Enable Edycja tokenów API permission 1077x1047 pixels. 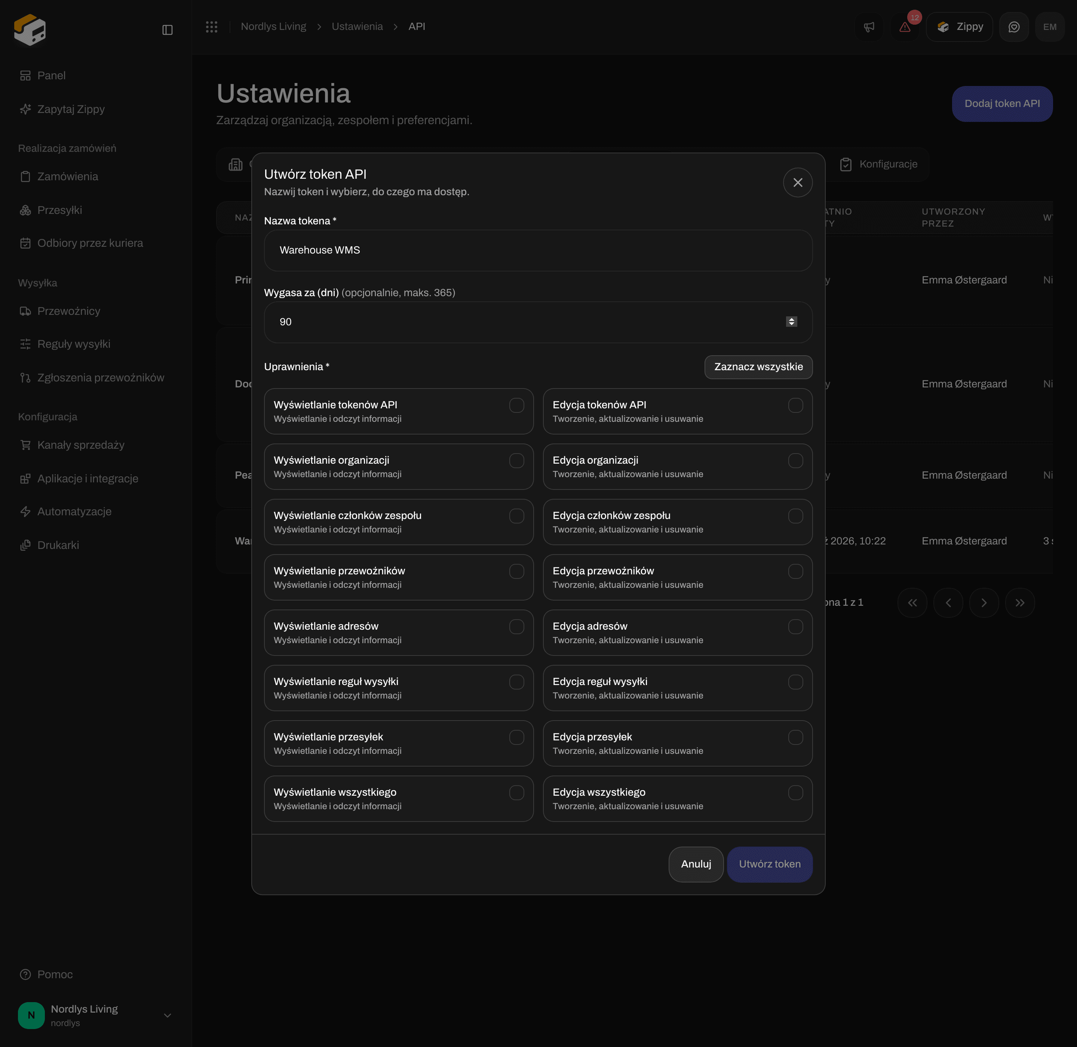pyautogui.click(x=795, y=405)
